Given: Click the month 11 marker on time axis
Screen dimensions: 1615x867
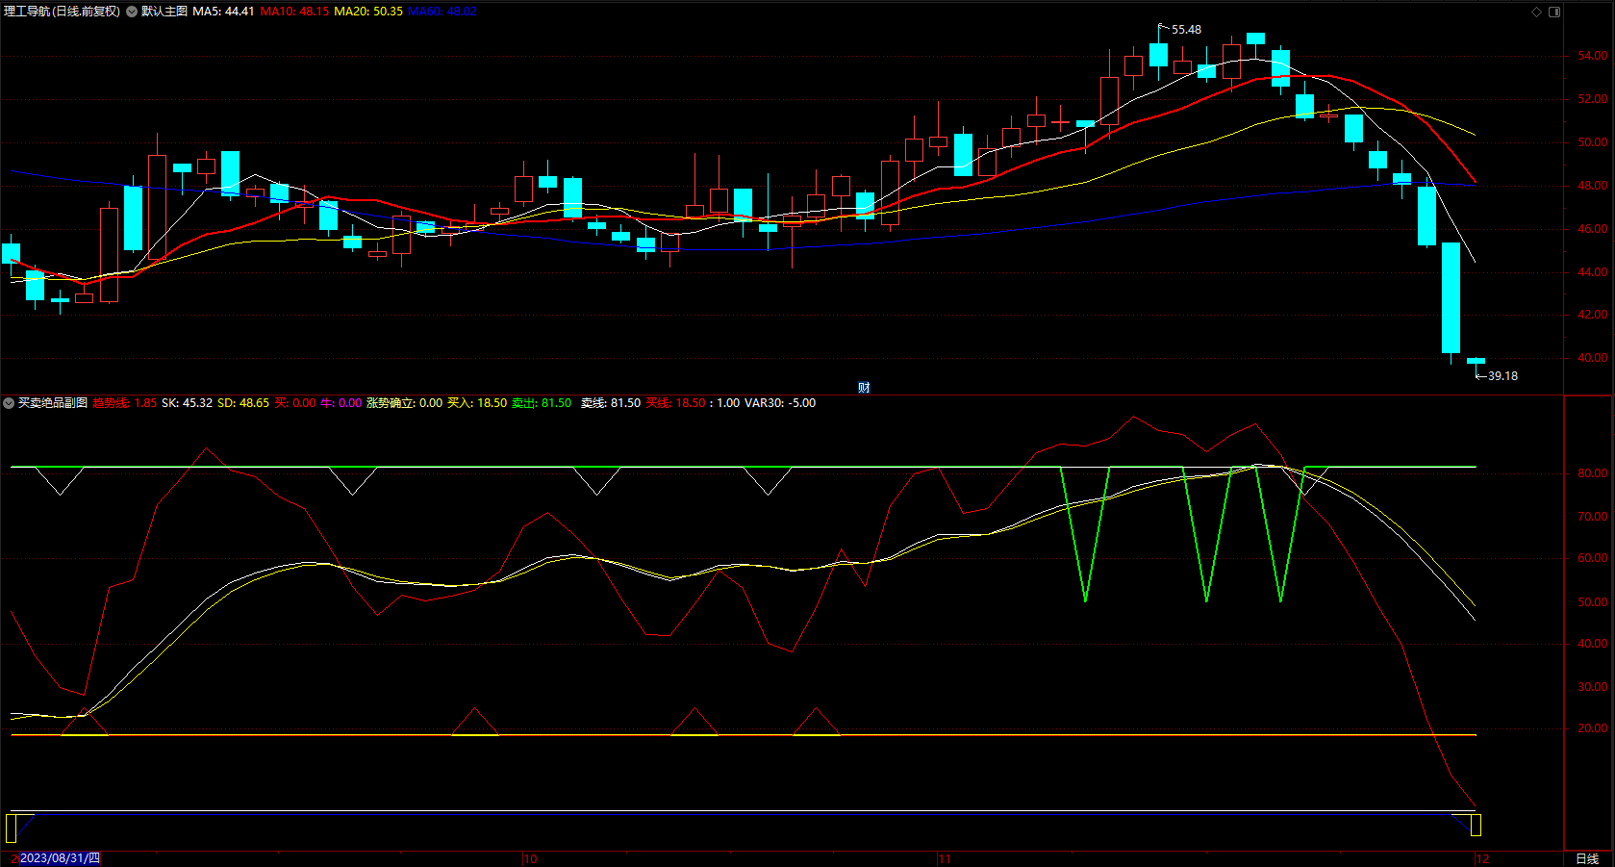Looking at the screenshot, I should click(944, 858).
